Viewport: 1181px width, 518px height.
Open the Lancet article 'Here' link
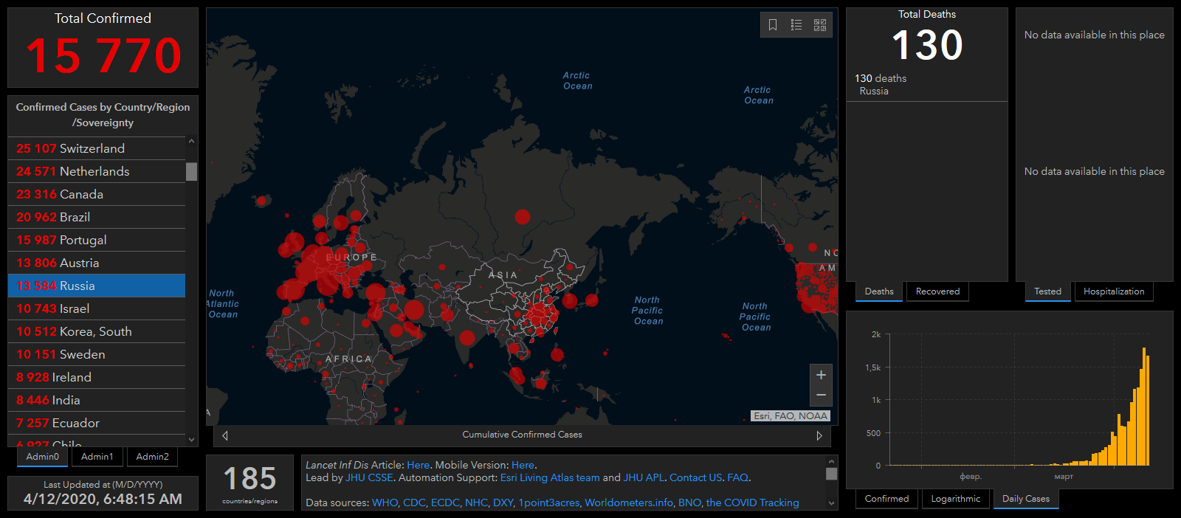[x=418, y=465]
